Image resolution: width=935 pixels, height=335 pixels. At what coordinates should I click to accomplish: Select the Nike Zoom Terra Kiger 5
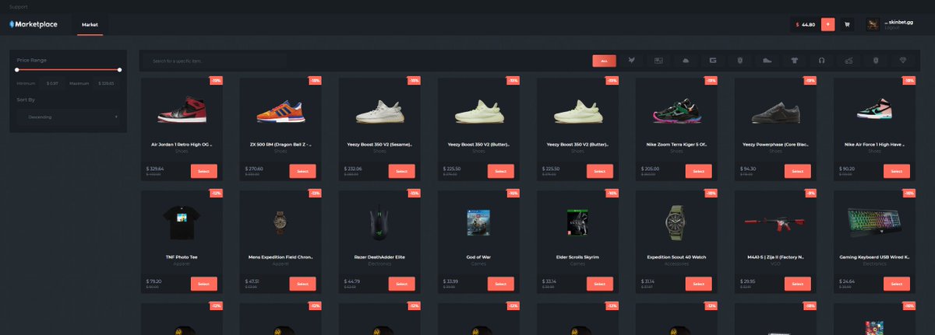[x=699, y=171]
